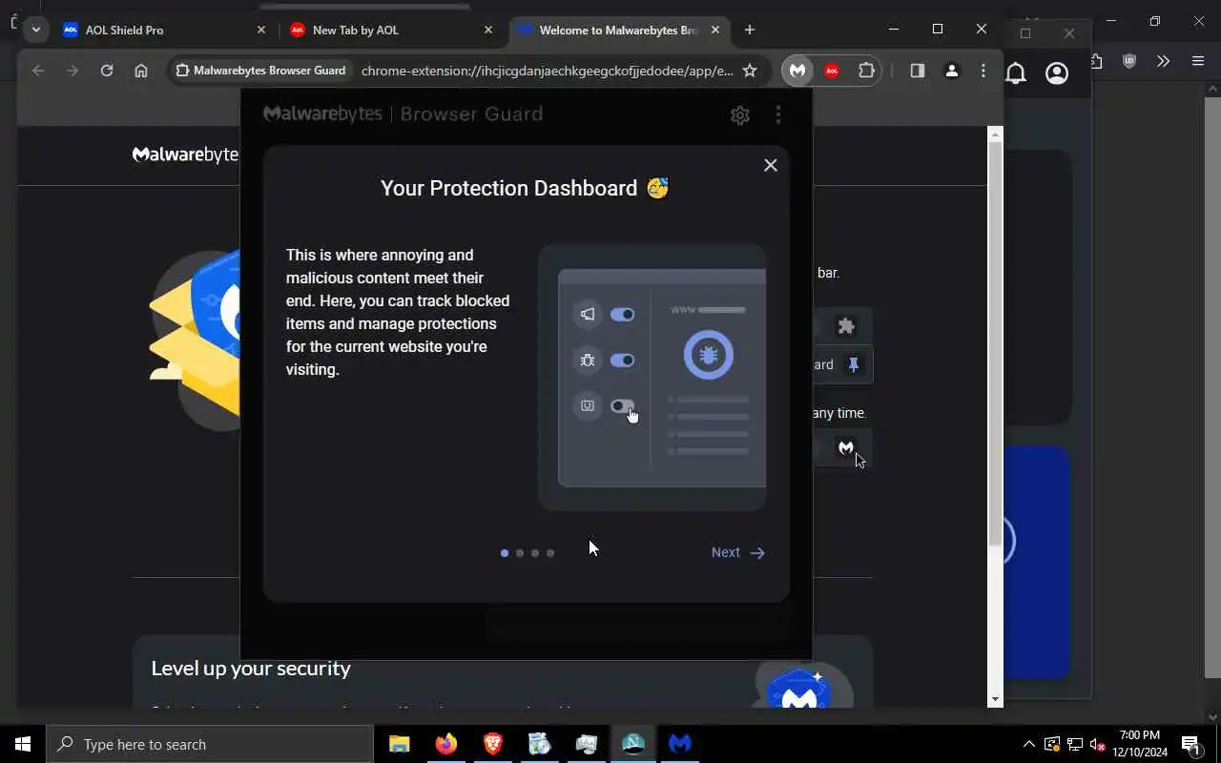Click the Type here to search box
This screenshot has height=763, width=1221.
[x=210, y=744]
